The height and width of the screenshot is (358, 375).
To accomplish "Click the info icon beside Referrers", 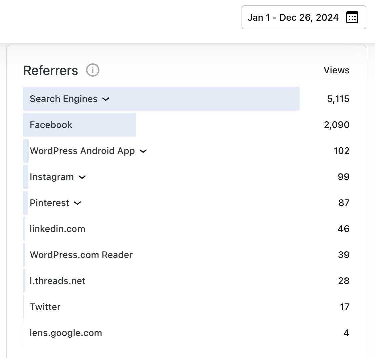I will point(93,70).
